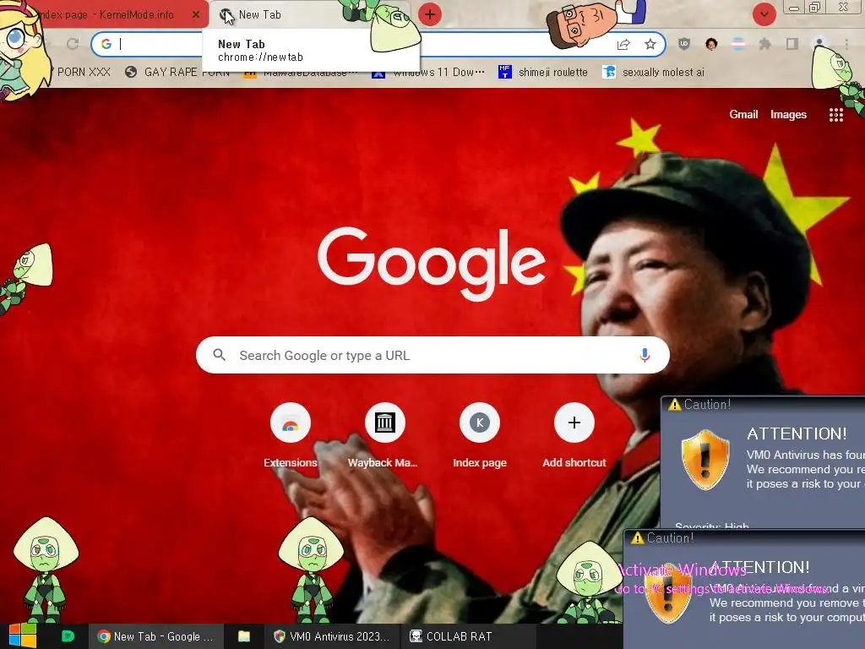Open the Chrome profile button

(x=819, y=43)
